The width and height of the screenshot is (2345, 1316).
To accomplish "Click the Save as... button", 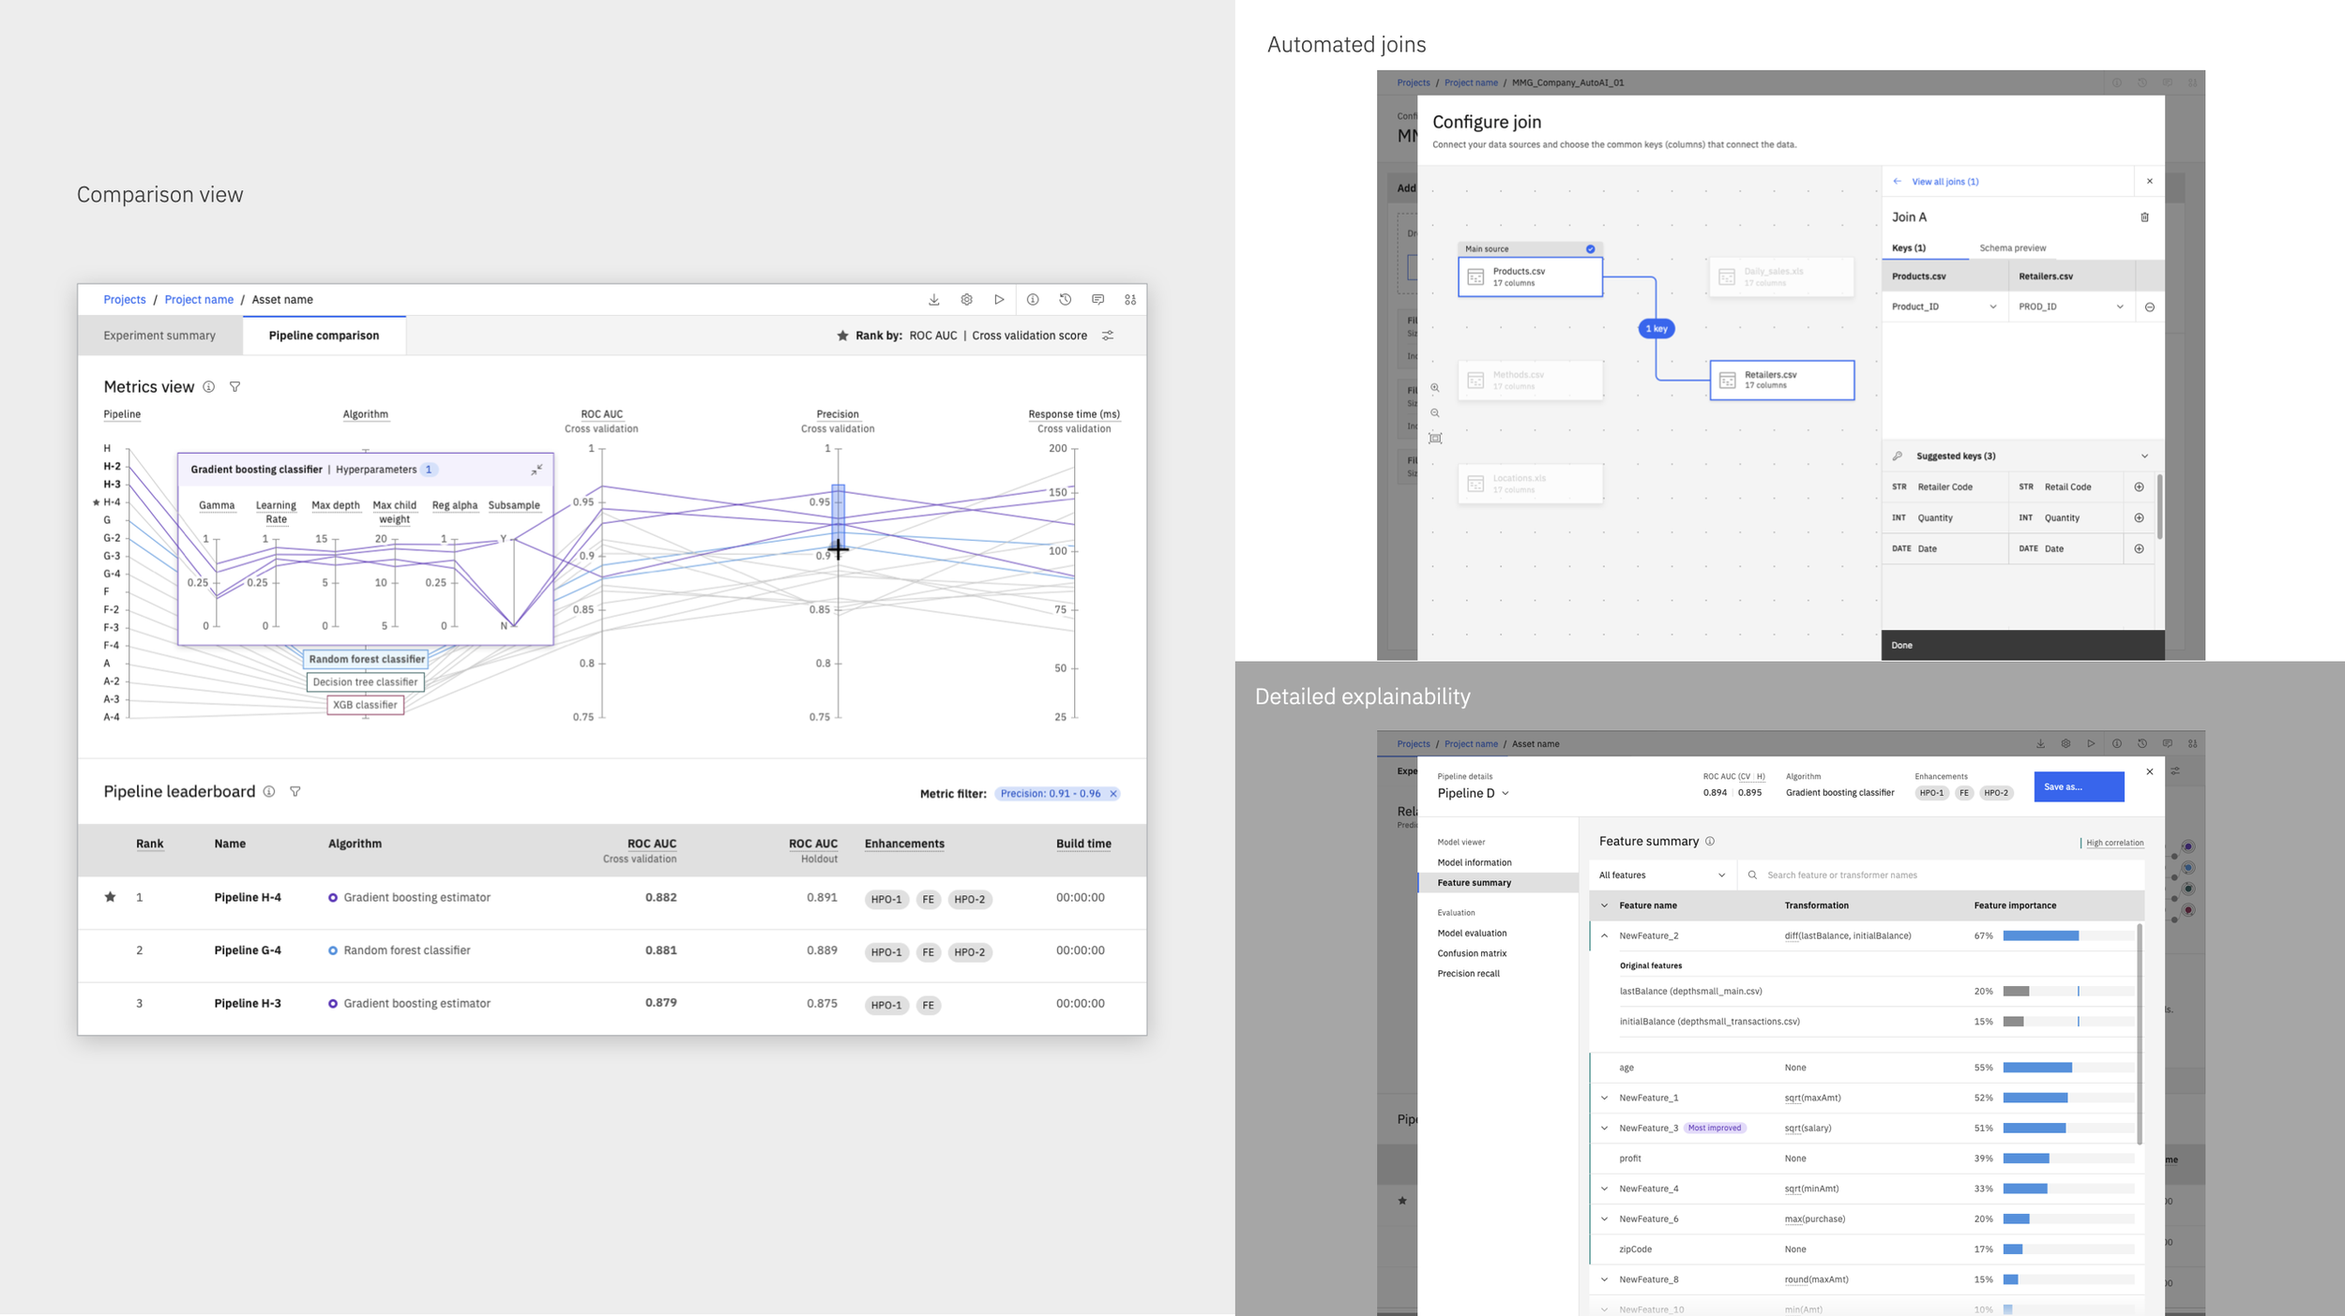I will pyautogui.click(x=2078, y=787).
